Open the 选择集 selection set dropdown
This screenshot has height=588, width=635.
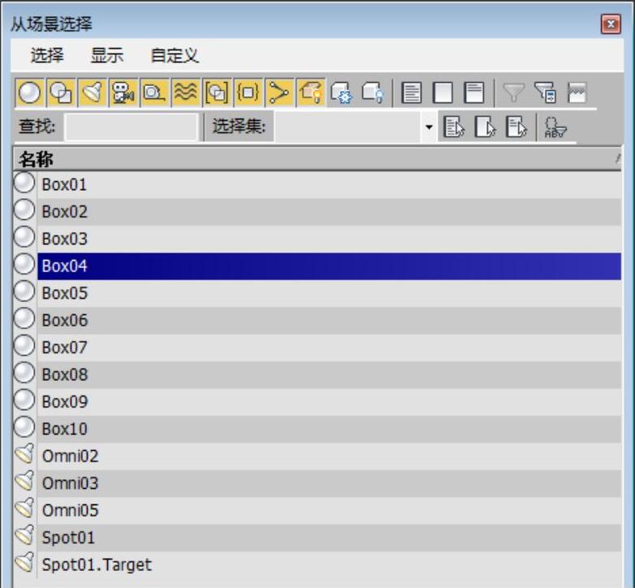point(429,127)
